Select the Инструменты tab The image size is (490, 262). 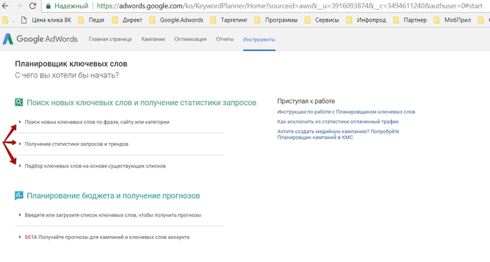(259, 40)
